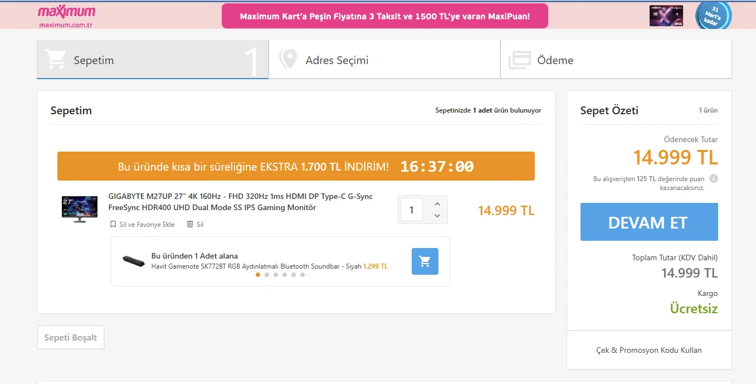This screenshot has width=756, height=384.
Task: Open the GIGABYTE monitor product thumbnail
Action: [x=80, y=210]
